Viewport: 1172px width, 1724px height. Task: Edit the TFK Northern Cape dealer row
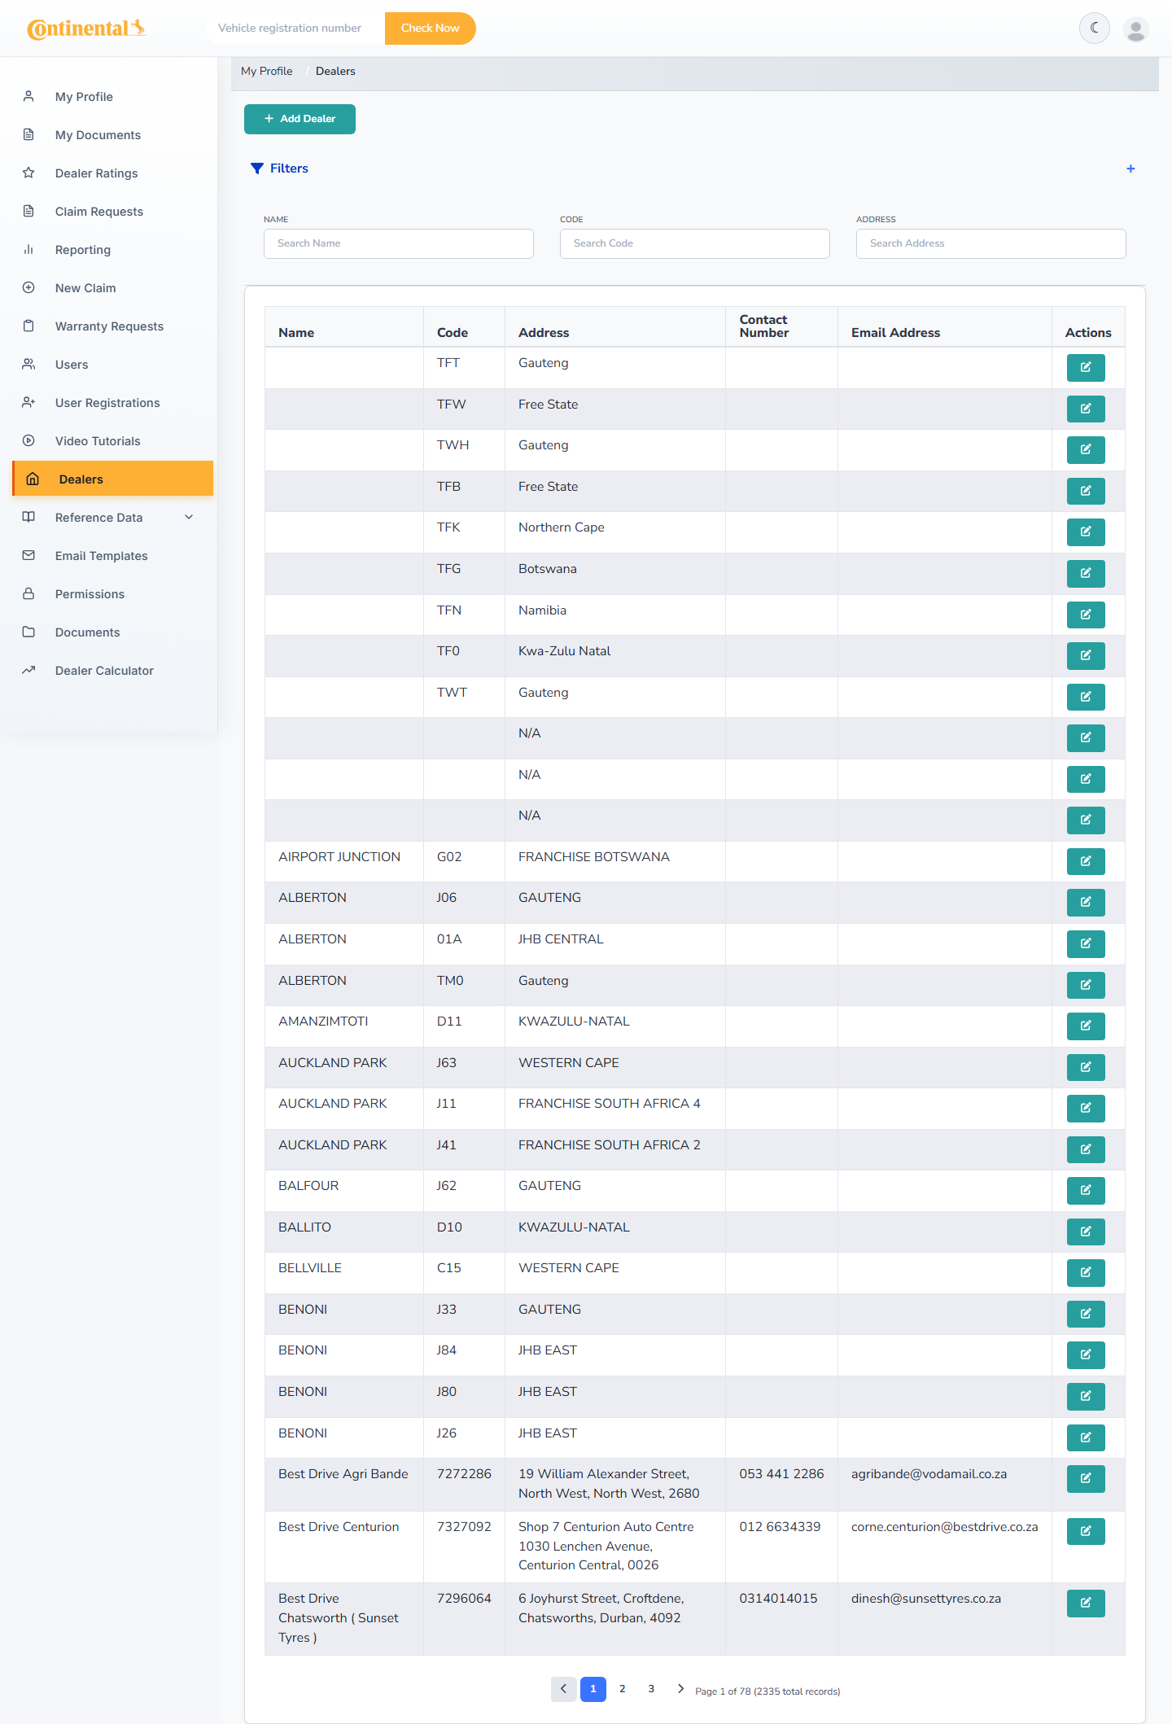(1086, 532)
